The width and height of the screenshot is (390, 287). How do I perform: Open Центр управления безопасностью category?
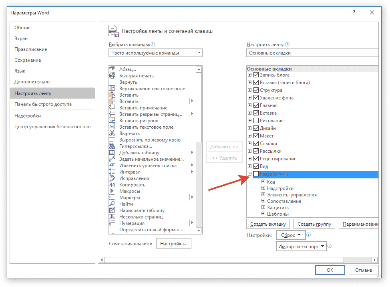tap(52, 126)
